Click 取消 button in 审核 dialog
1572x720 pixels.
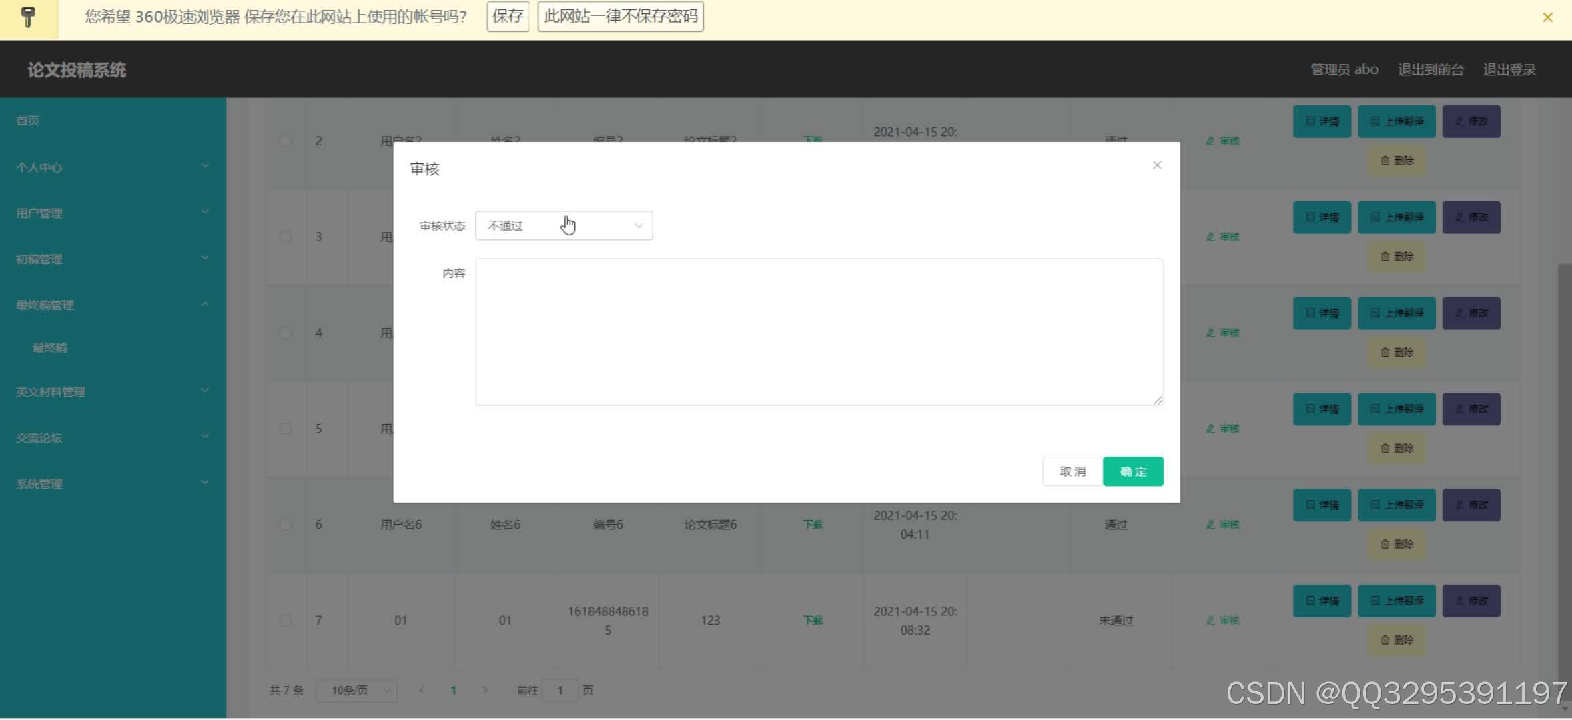pyautogui.click(x=1072, y=471)
